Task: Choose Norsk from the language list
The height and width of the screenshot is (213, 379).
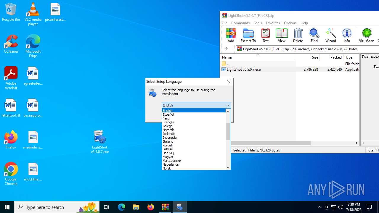Action: click(194, 168)
